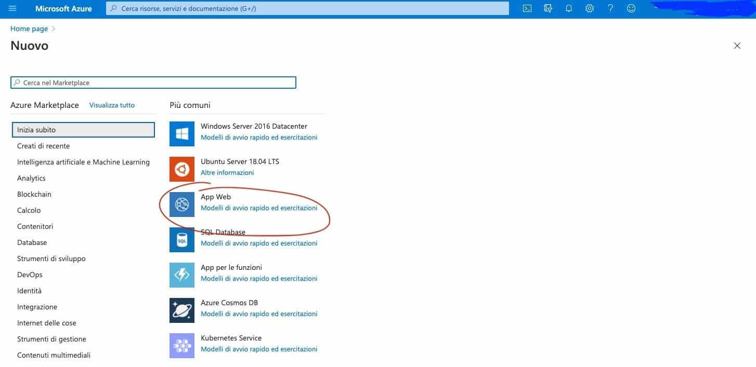Select the Strumenti di gestione category
The image size is (756, 367).
pos(51,339)
